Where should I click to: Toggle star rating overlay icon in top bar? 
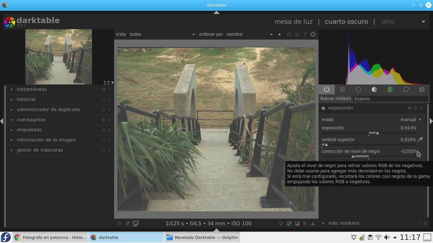297,34
